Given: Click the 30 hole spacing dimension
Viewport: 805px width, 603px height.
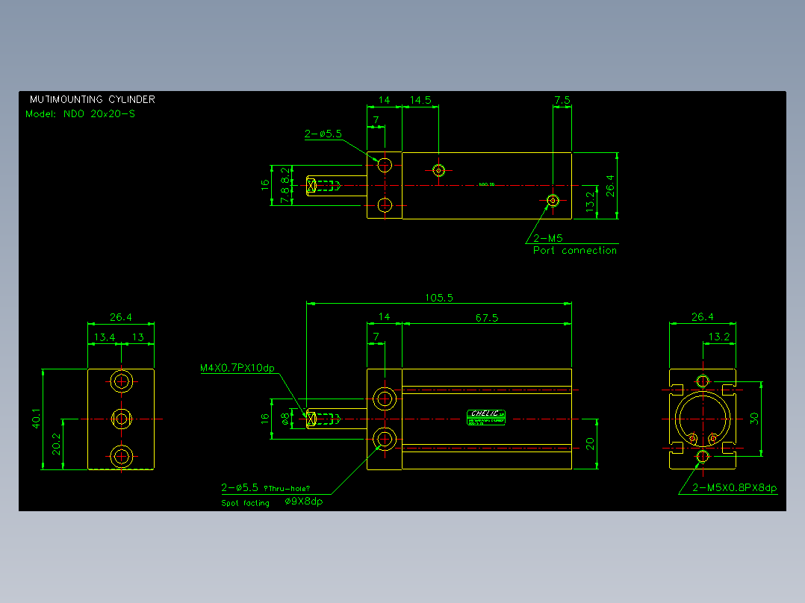Looking at the screenshot, I should [x=753, y=419].
